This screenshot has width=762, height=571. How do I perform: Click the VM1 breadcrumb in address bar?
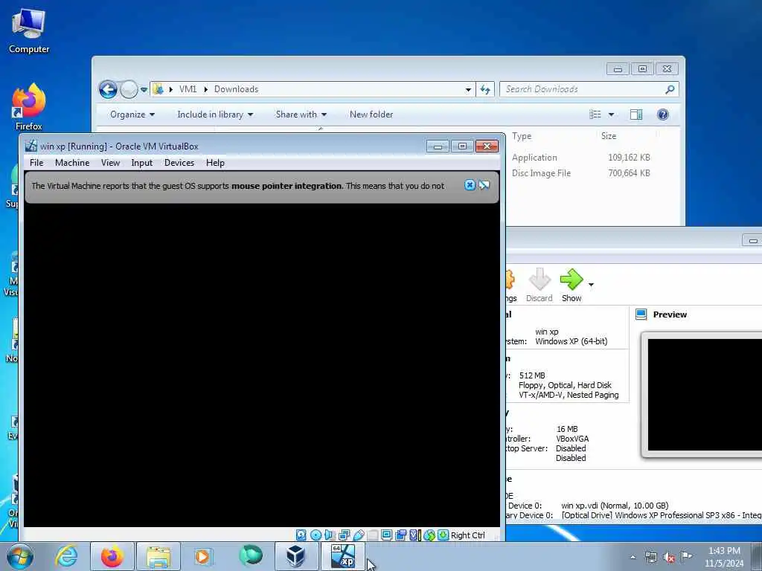point(188,89)
